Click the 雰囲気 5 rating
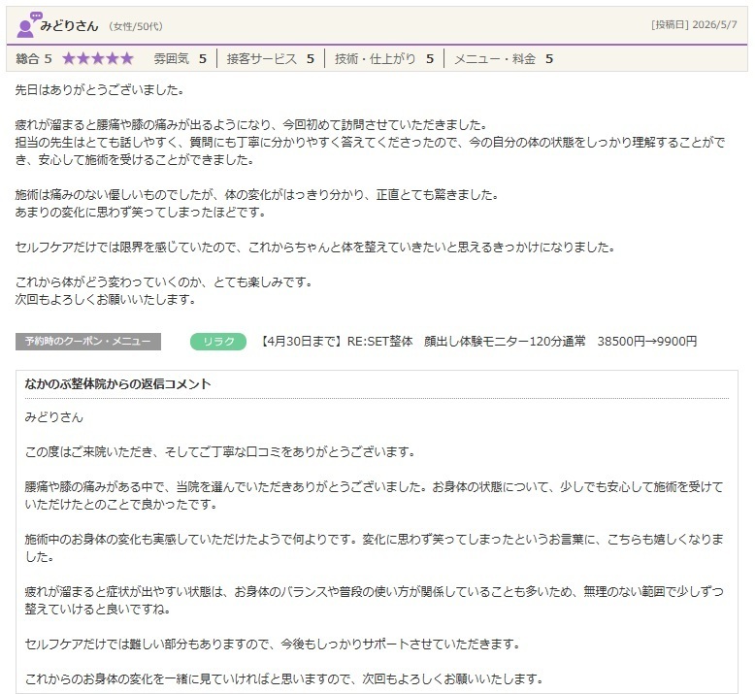The height and width of the screenshot is (694, 755). [x=180, y=59]
